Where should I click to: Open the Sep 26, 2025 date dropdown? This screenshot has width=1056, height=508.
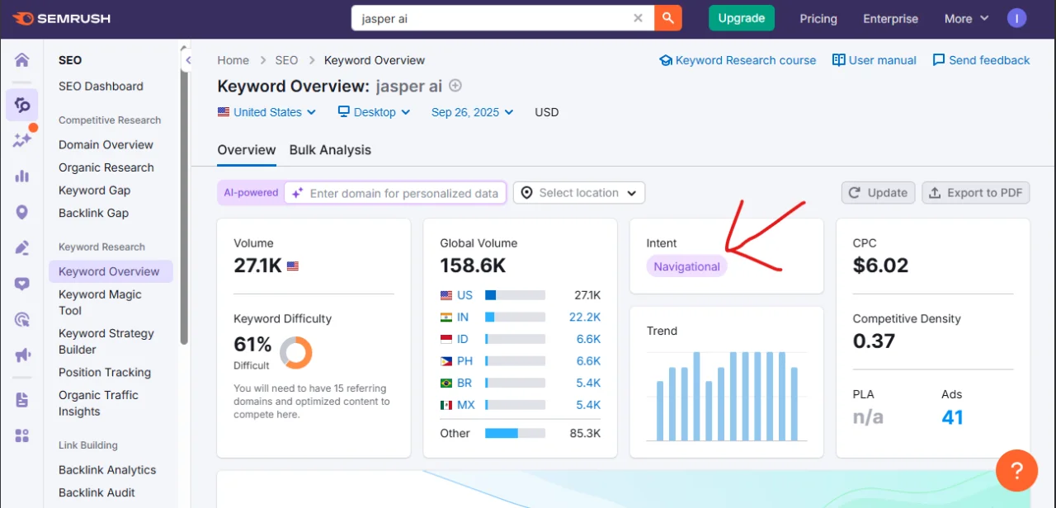[473, 112]
